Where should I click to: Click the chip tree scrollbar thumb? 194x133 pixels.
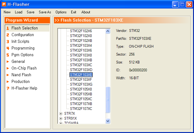[x=108, y=100]
